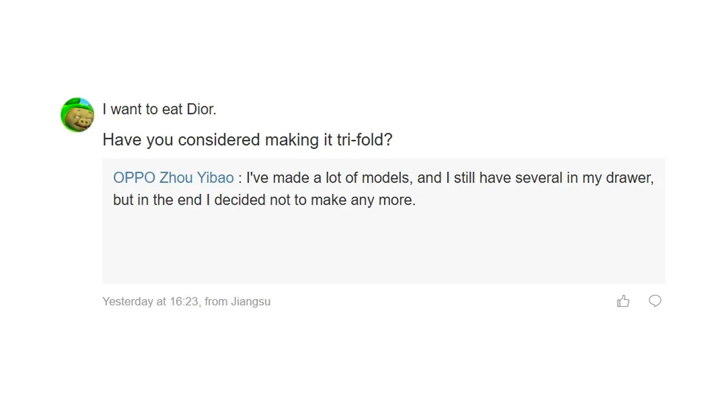This screenshot has width=725, height=408.
Task: Click the word "Dior." in the username
Action: pyautogui.click(x=202, y=109)
